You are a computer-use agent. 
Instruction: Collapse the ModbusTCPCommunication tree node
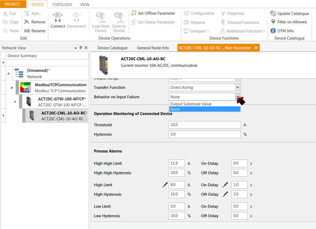(11, 87)
